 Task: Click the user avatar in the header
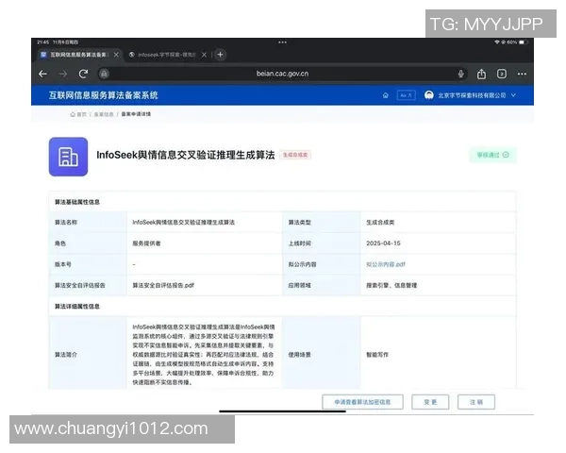tap(429, 95)
